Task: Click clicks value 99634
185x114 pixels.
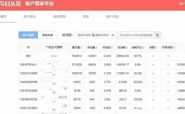Action: tap(92, 65)
